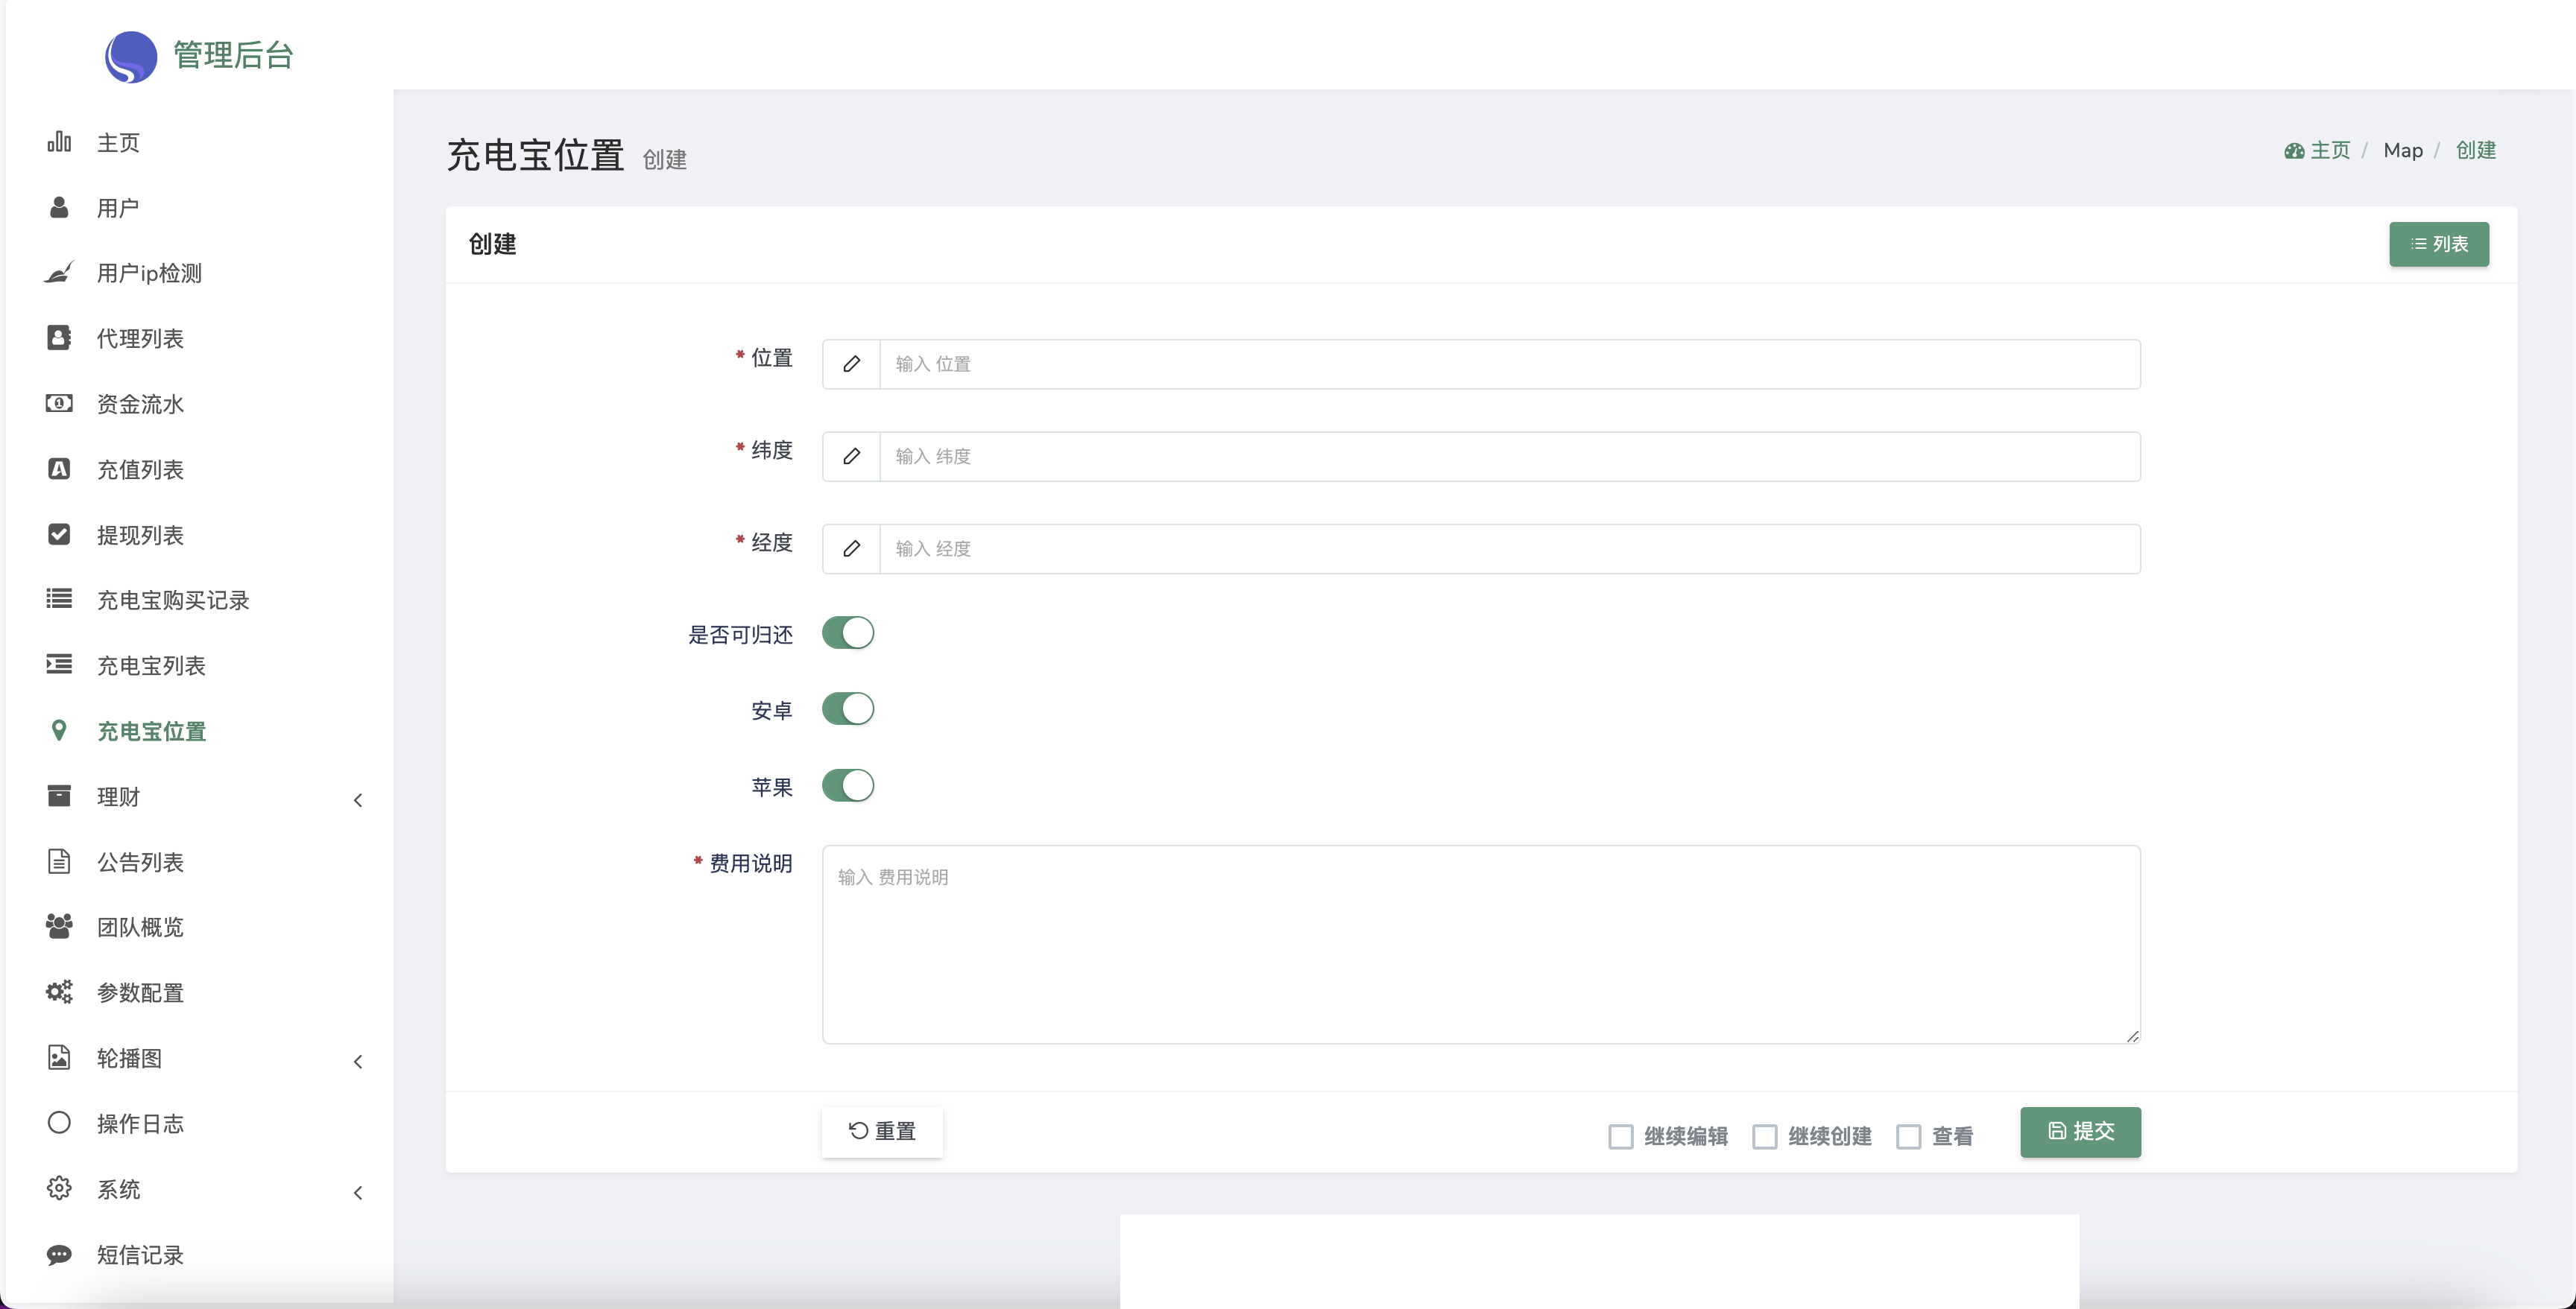The height and width of the screenshot is (1309, 2576).
Task: Click the pencil icon beside 纬度 field
Action: pyautogui.click(x=850, y=457)
